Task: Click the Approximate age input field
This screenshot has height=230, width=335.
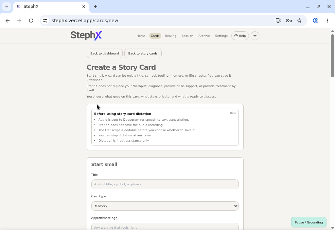Action: (165, 227)
